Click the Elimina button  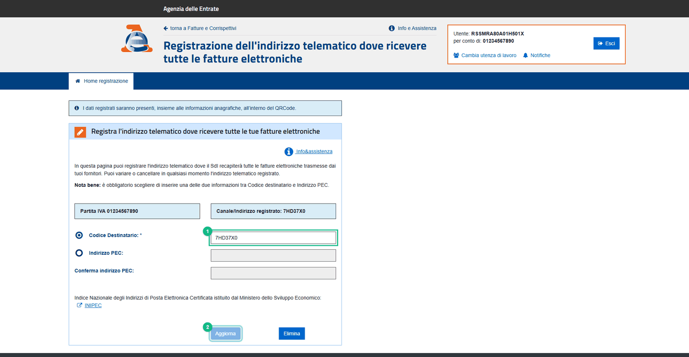[292, 333]
